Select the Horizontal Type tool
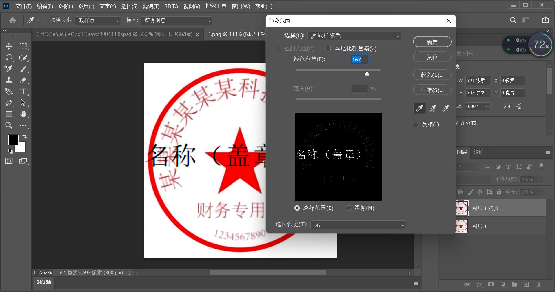The width and height of the screenshot is (555, 292). (23, 92)
